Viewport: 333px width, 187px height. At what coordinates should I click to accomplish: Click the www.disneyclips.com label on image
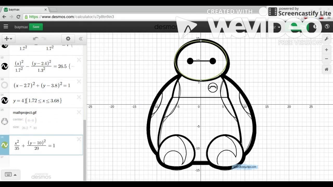point(245,167)
